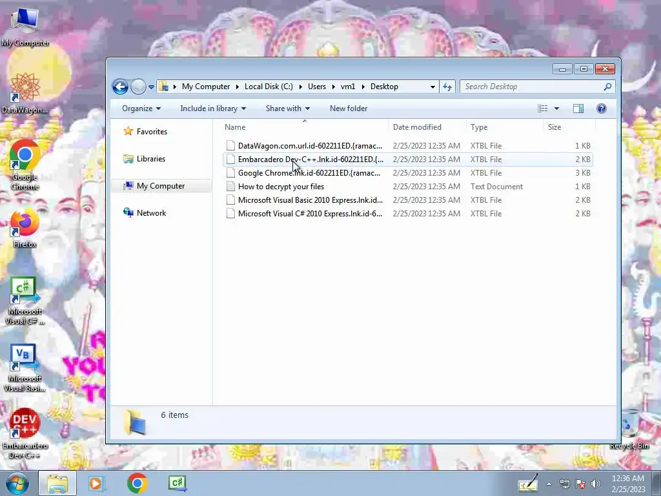Open address bar history dropdown
The width and height of the screenshot is (661, 496).
click(432, 87)
